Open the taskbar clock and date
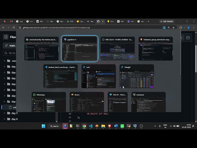The image size is (197, 148). click(x=186, y=126)
